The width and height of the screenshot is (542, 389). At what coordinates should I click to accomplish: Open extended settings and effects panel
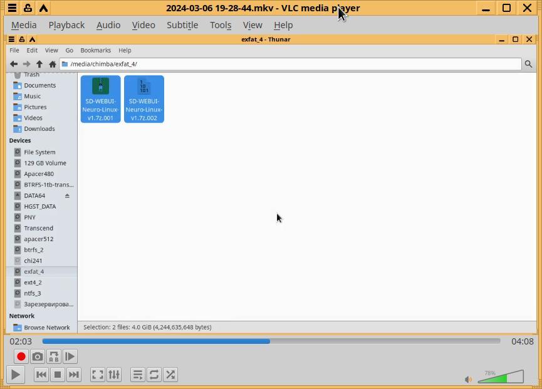point(114,375)
